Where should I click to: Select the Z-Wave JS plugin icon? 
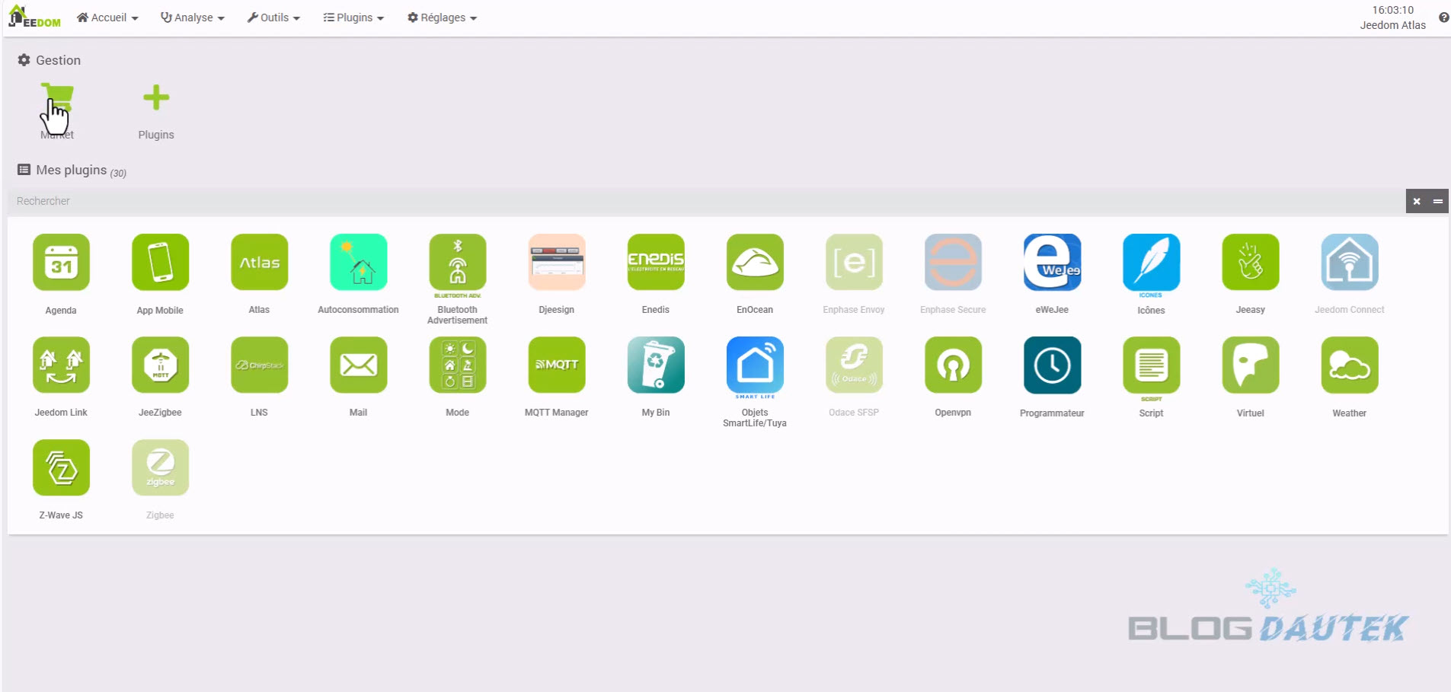click(x=61, y=468)
